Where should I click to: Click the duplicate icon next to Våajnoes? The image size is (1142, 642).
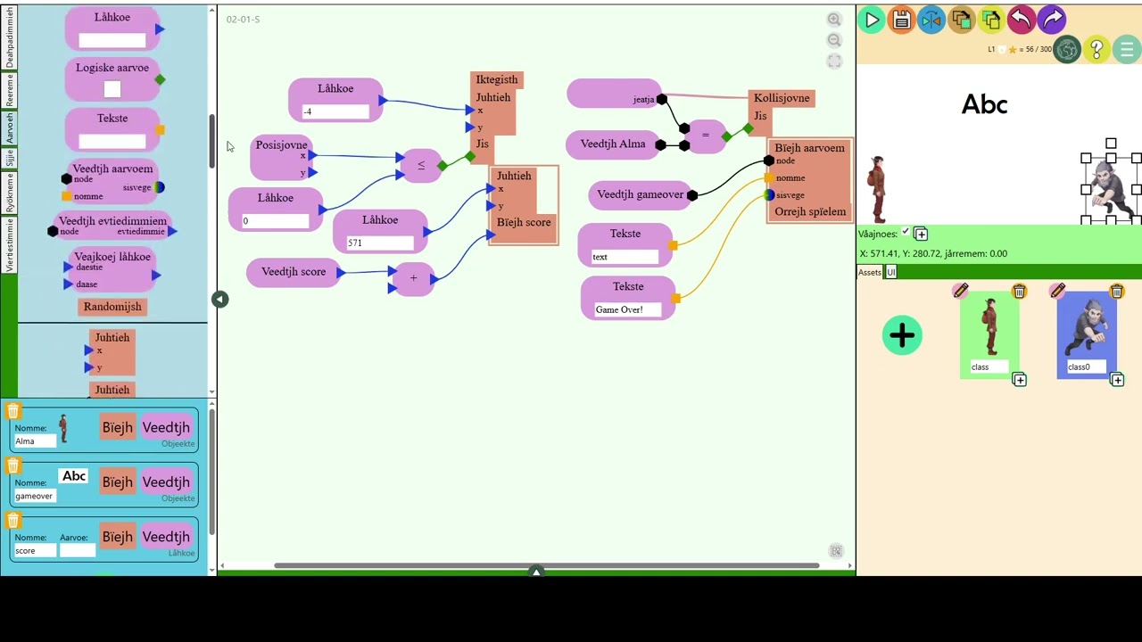921,235
